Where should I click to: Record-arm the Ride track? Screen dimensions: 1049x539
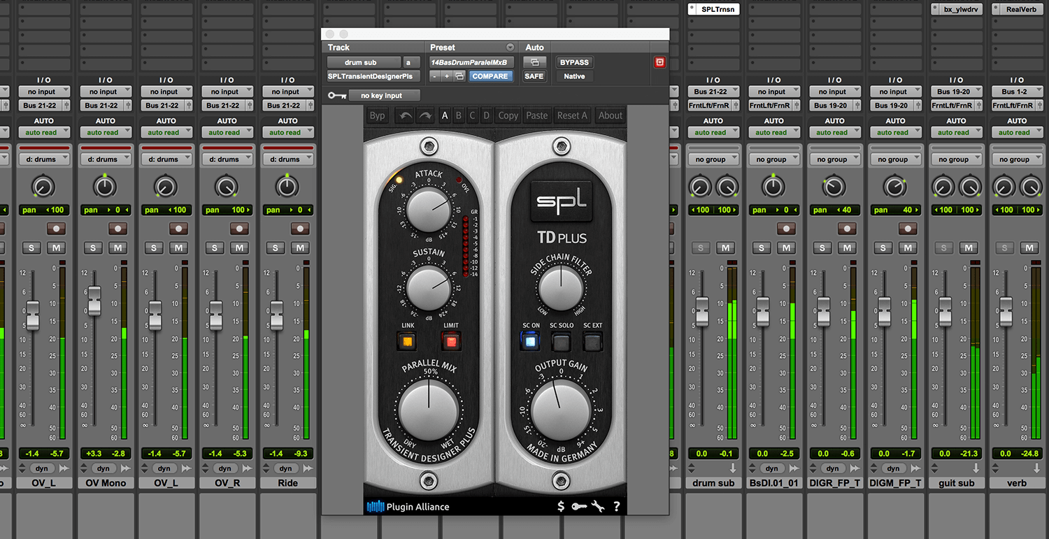[x=300, y=229]
